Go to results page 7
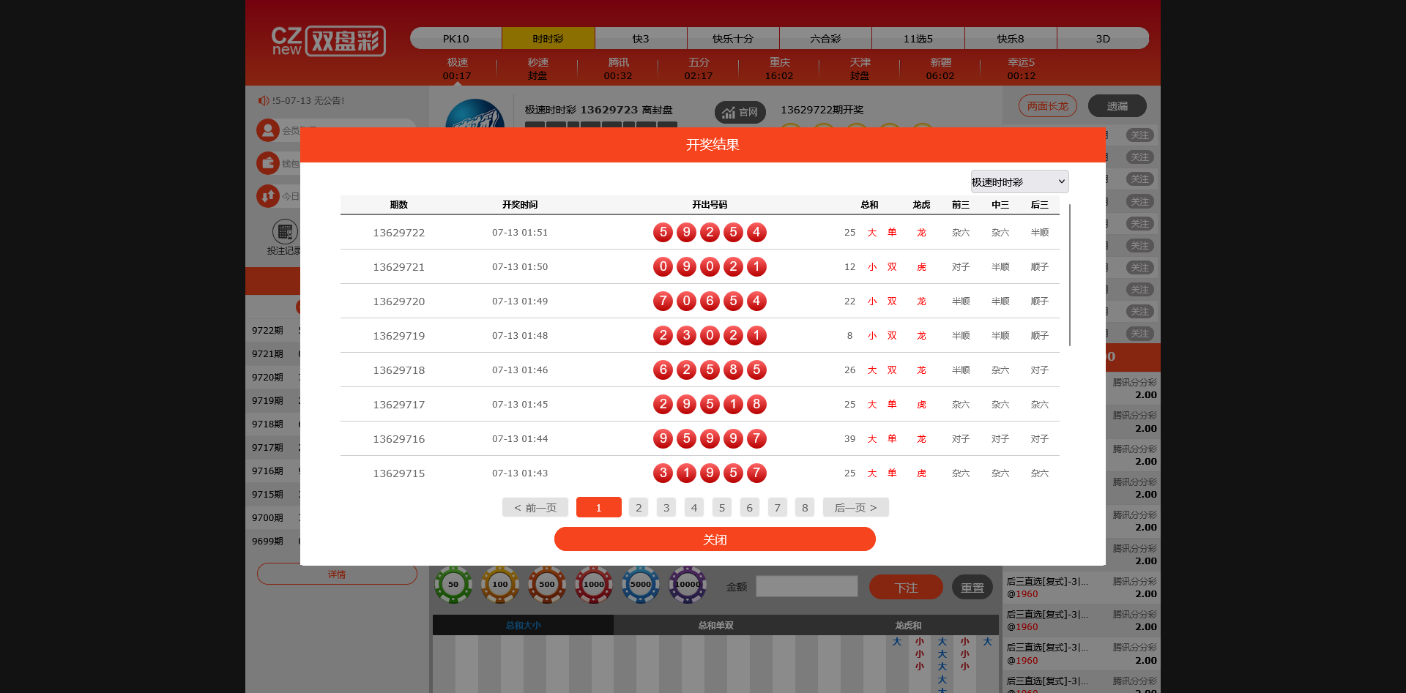The width and height of the screenshot is (1406, 693). point(778,507)
